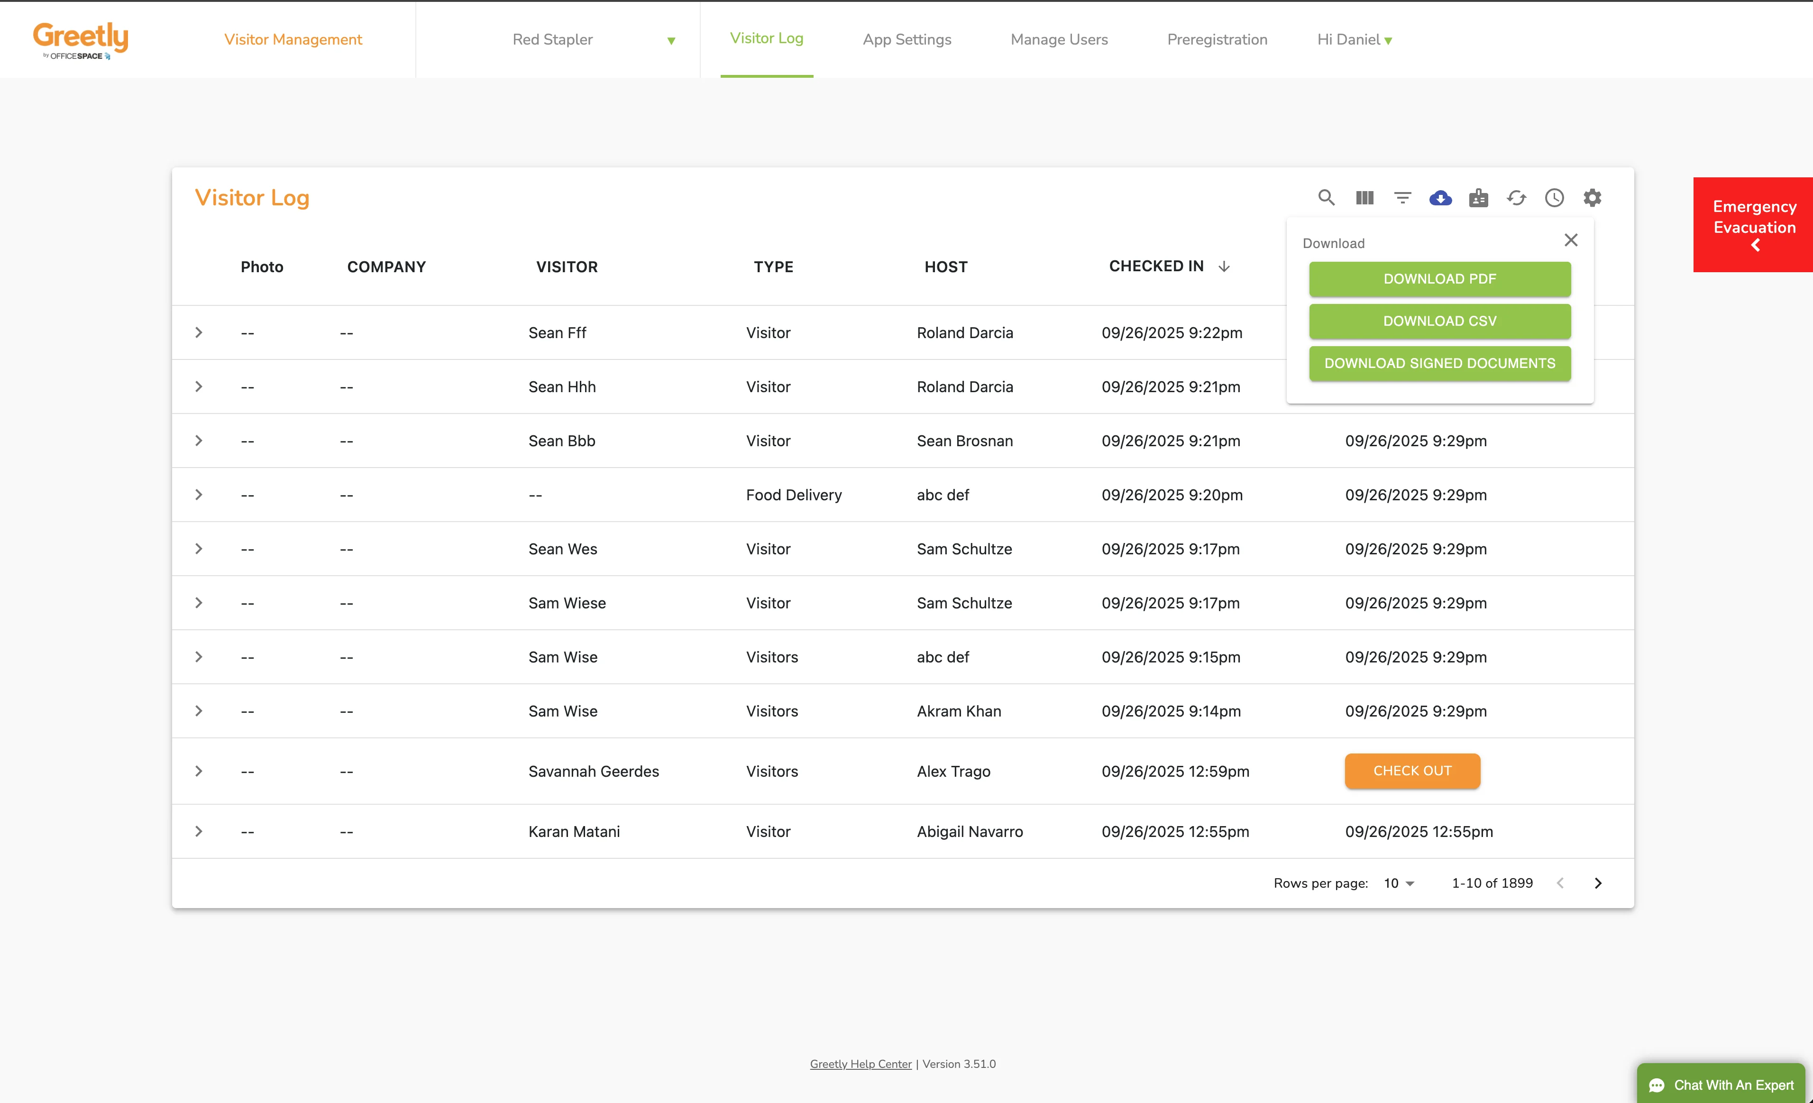Open the view columns icon
The image size is (1813, 1103).
click(1364, 197)
